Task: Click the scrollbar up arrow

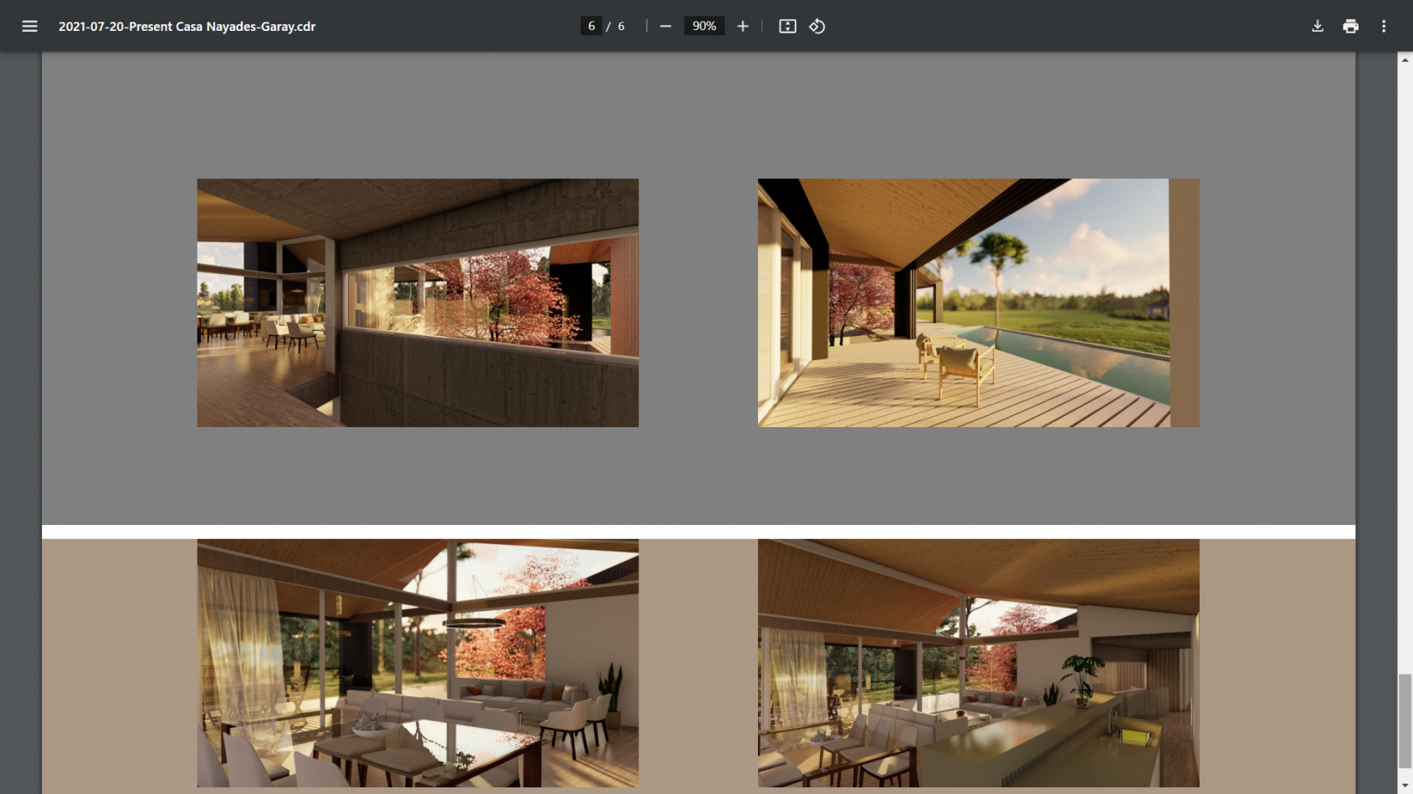Action: (1405, 59)
